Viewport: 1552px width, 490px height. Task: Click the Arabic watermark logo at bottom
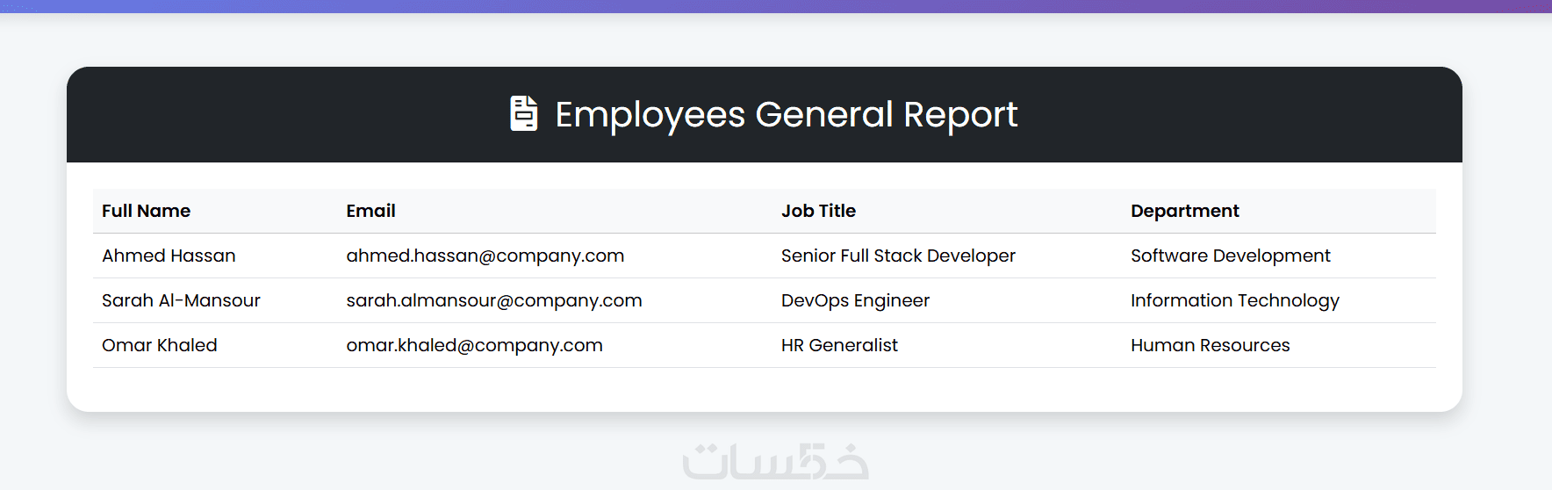coord(776,461)
